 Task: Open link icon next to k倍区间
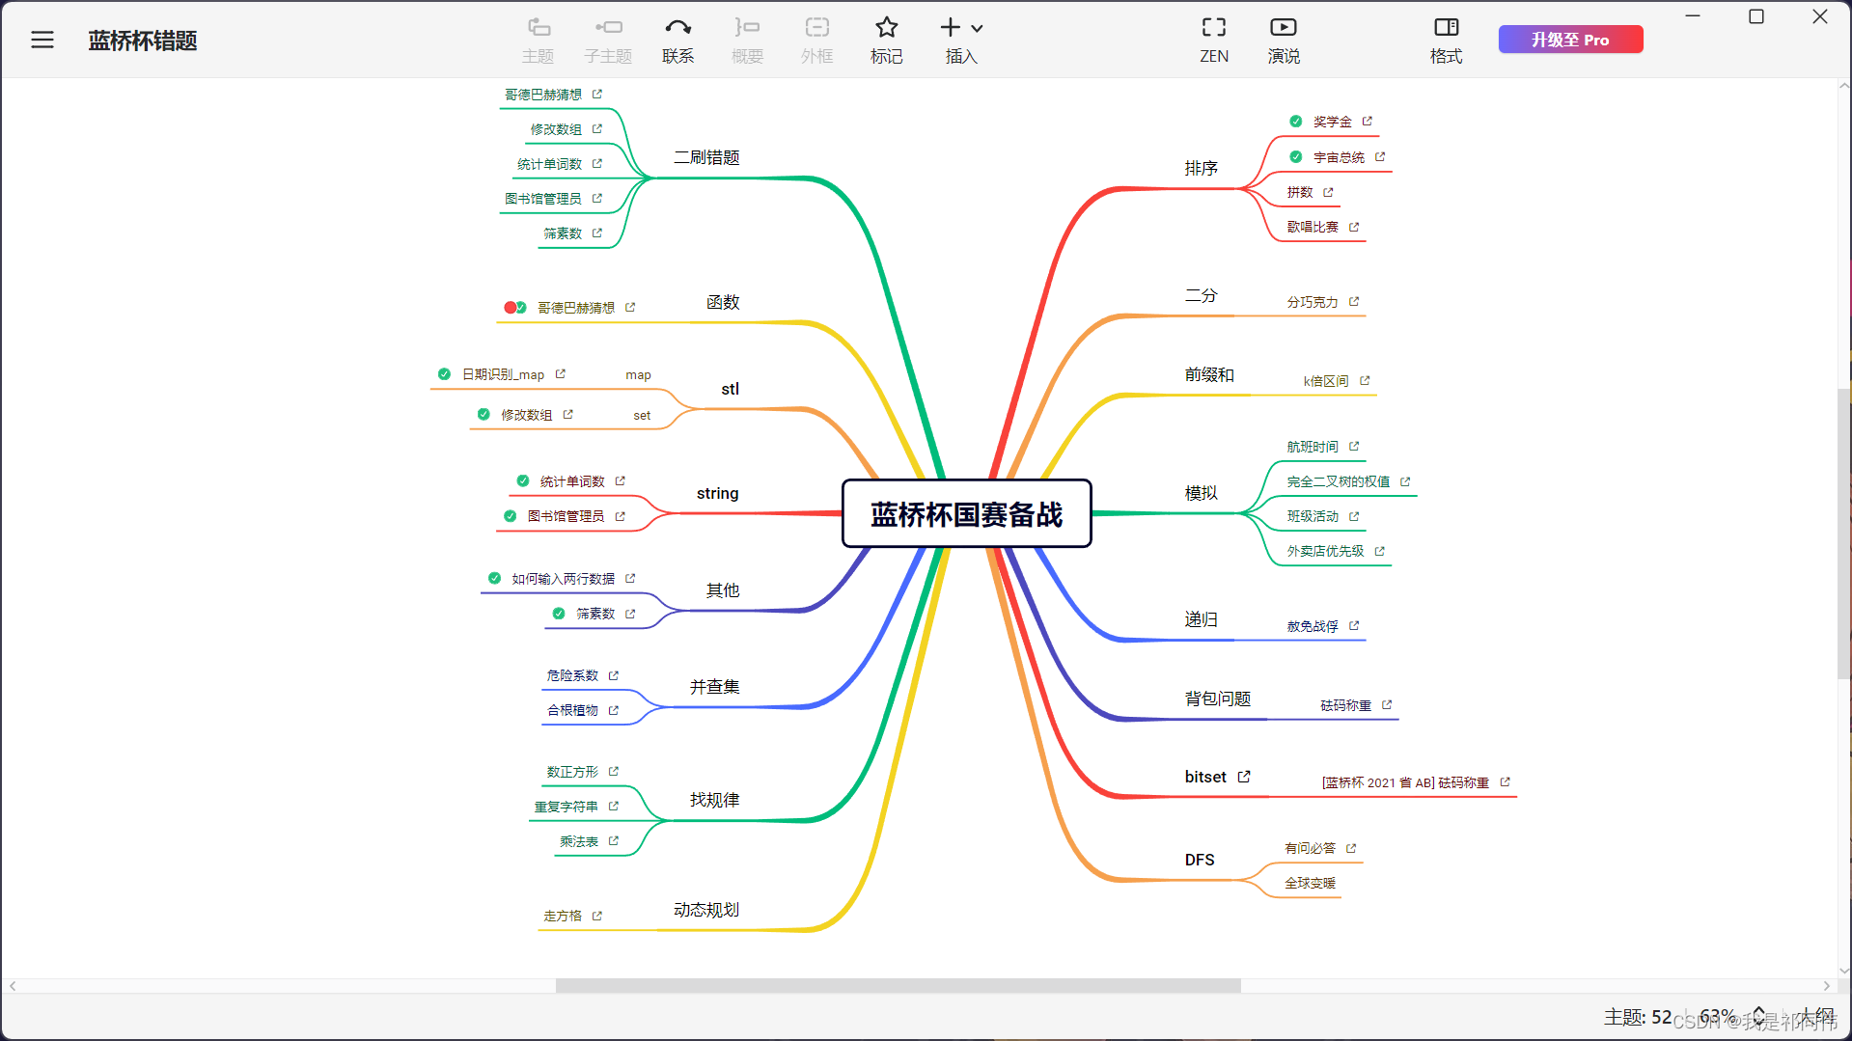coord(1365,381)
